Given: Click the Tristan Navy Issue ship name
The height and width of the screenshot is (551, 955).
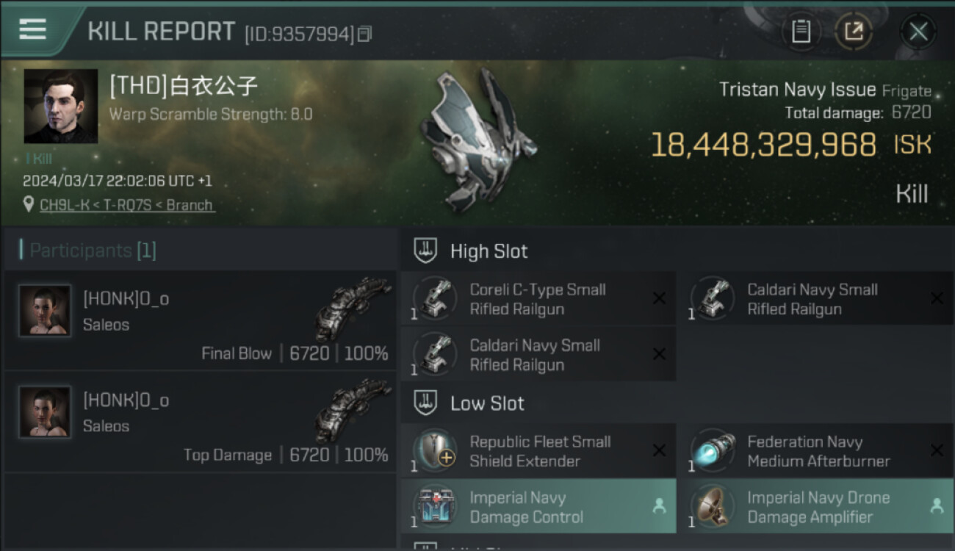Looking at the screenshot, I should (797, 90).
